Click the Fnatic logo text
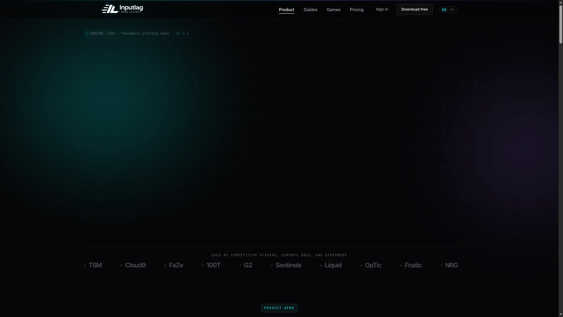 (413, 265)
